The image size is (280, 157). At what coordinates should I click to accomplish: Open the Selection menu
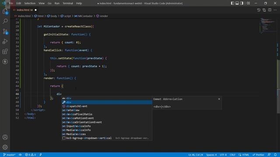tap(30, 3)
